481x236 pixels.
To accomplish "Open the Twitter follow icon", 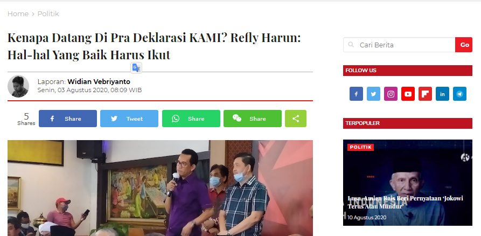I will [x=373, y=94].
